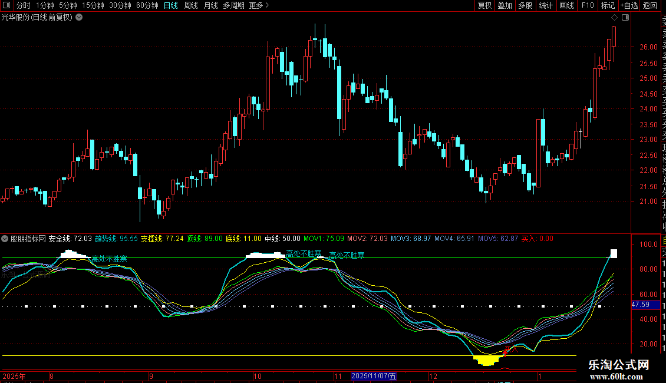Click the 2025/11/07 date marker on timeline
The image size is (666, 383).
click(375, 376)
